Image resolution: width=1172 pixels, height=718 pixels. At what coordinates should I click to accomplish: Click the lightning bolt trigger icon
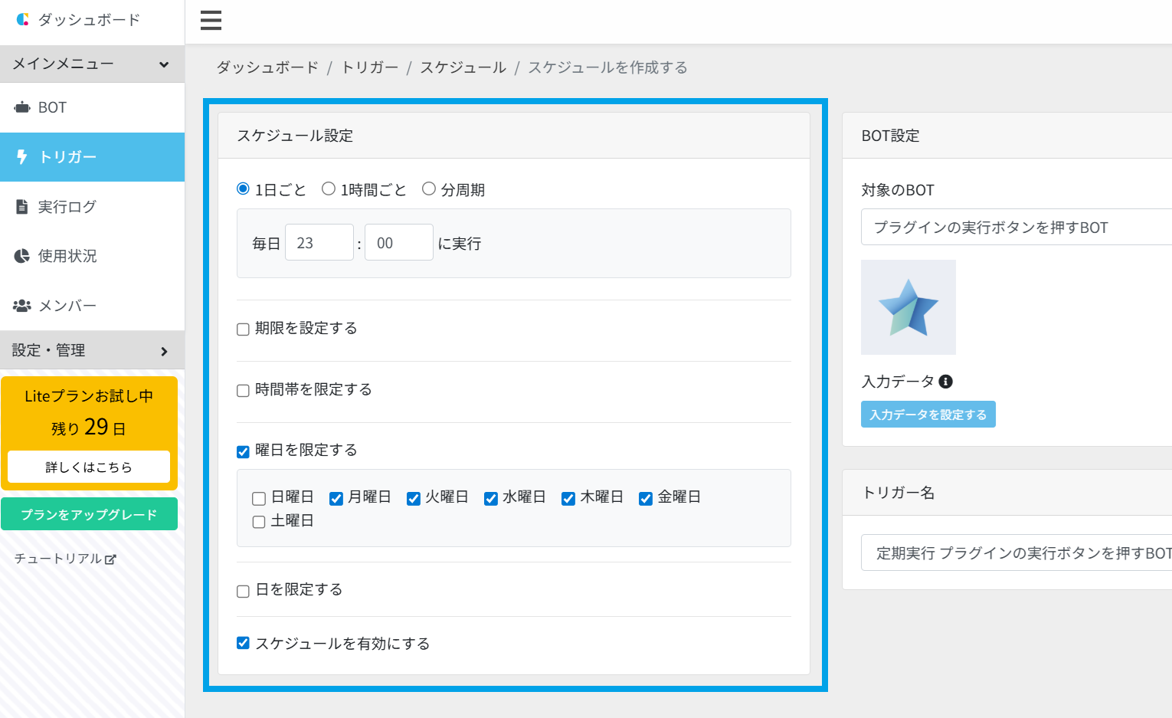(22, 157)
